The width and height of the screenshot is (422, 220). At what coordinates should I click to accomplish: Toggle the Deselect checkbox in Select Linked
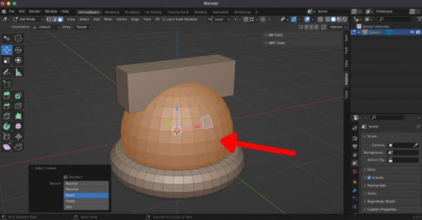click(x=66, y=177)
